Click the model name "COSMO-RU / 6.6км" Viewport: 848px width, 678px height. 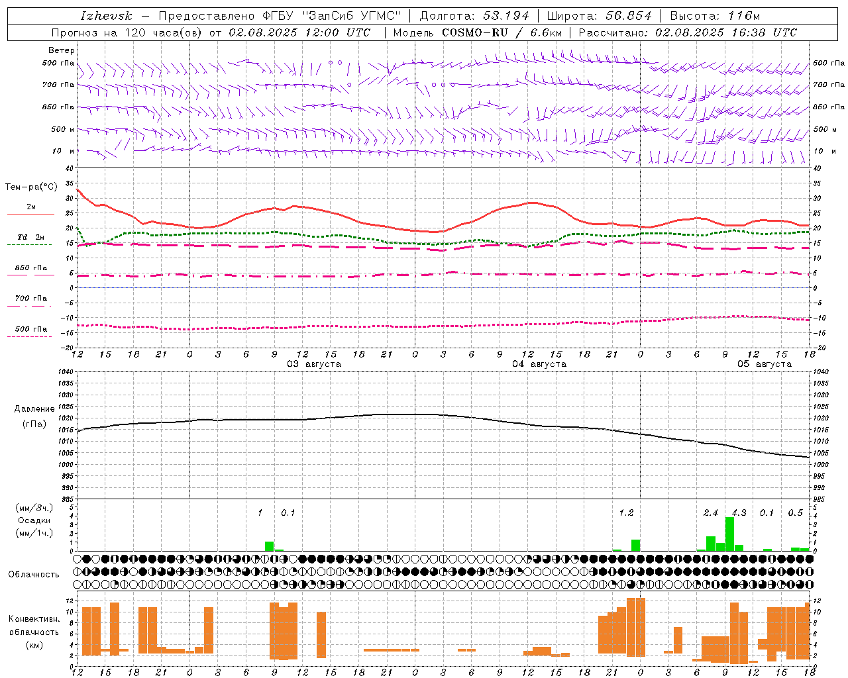click(502, 32)
